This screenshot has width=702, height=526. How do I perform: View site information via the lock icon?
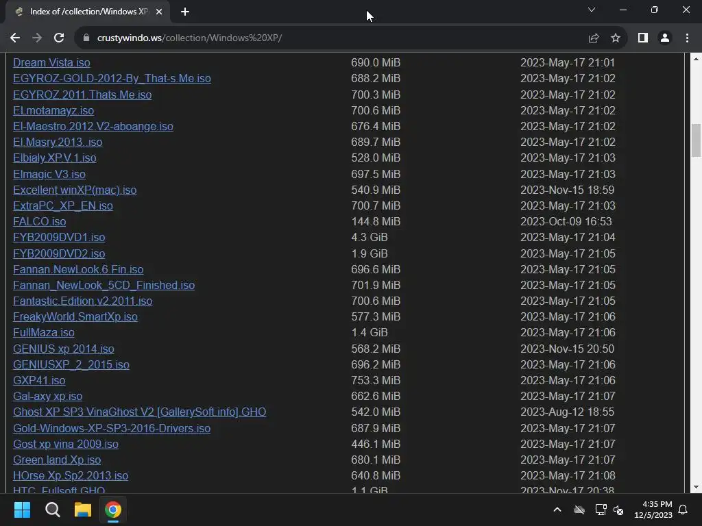tap(86, 38)
